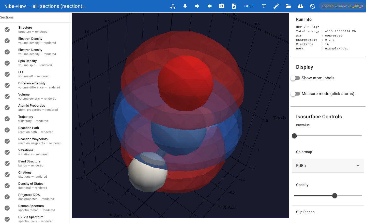Screen dimensions: 366x223
Task: Click the check icon next to Projected DOS
Action: click(x=7, y=197)
